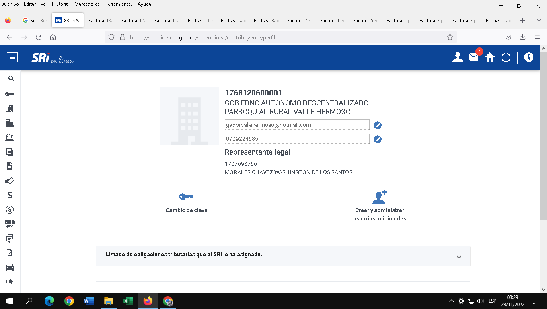Screen dimensions: 547x309
Task: Open the list all tabs chevron
Action: [x=539, y=21]
